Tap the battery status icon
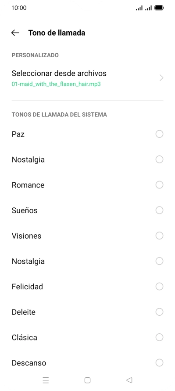 pyautogui.click(x=159, y=8)
